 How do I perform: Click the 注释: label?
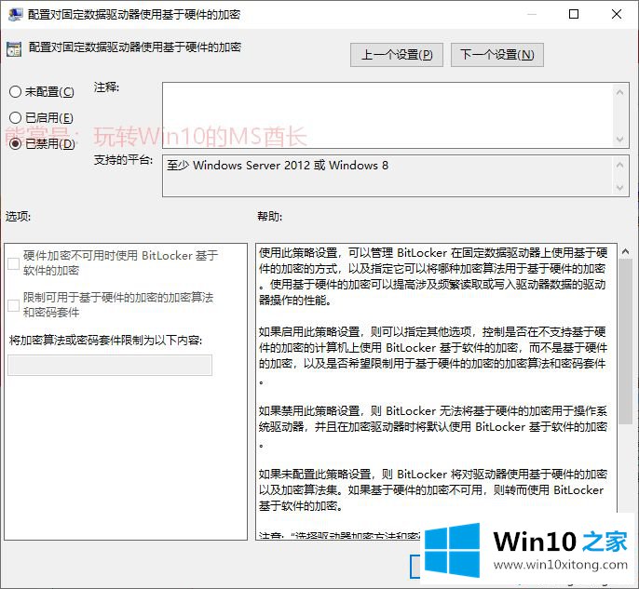pyautogui.click(x=106, y=87)
